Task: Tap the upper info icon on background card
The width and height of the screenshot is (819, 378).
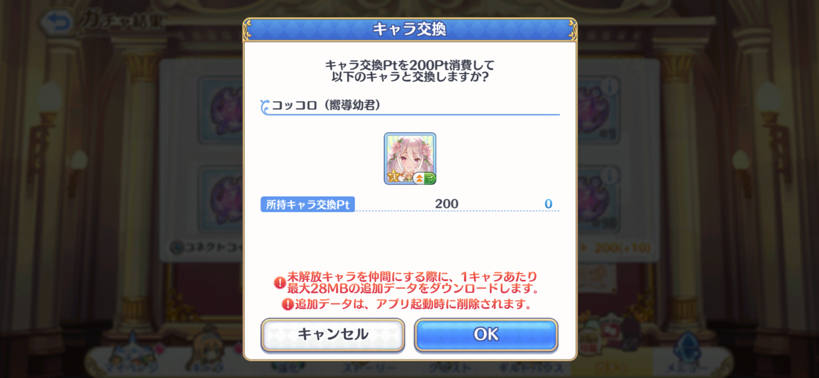Action: pos(610,86)
